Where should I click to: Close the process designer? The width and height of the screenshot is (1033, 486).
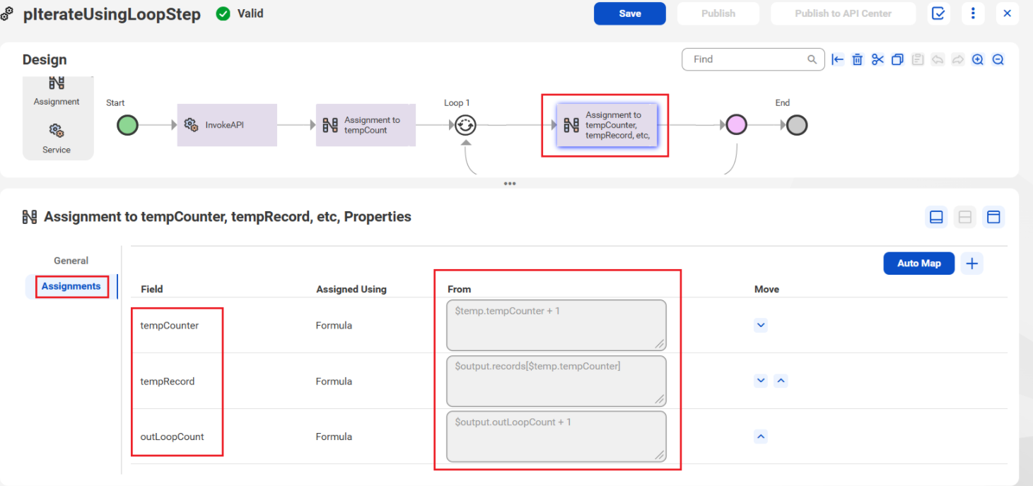1008,13
